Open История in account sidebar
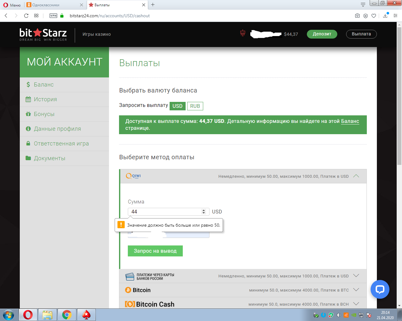 click(45, 99)
